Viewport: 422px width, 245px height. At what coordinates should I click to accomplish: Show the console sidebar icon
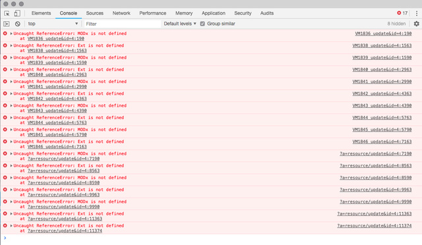tap(7, 24)
